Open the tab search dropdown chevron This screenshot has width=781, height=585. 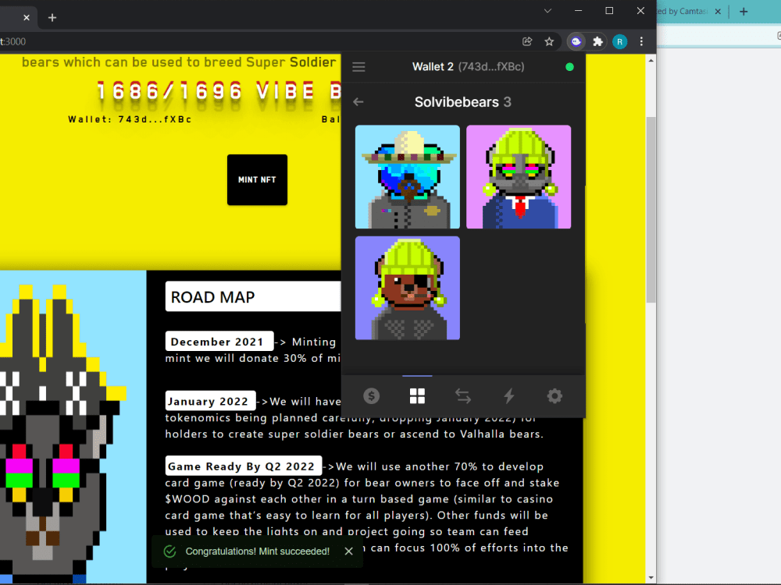[x=547, y=11]
